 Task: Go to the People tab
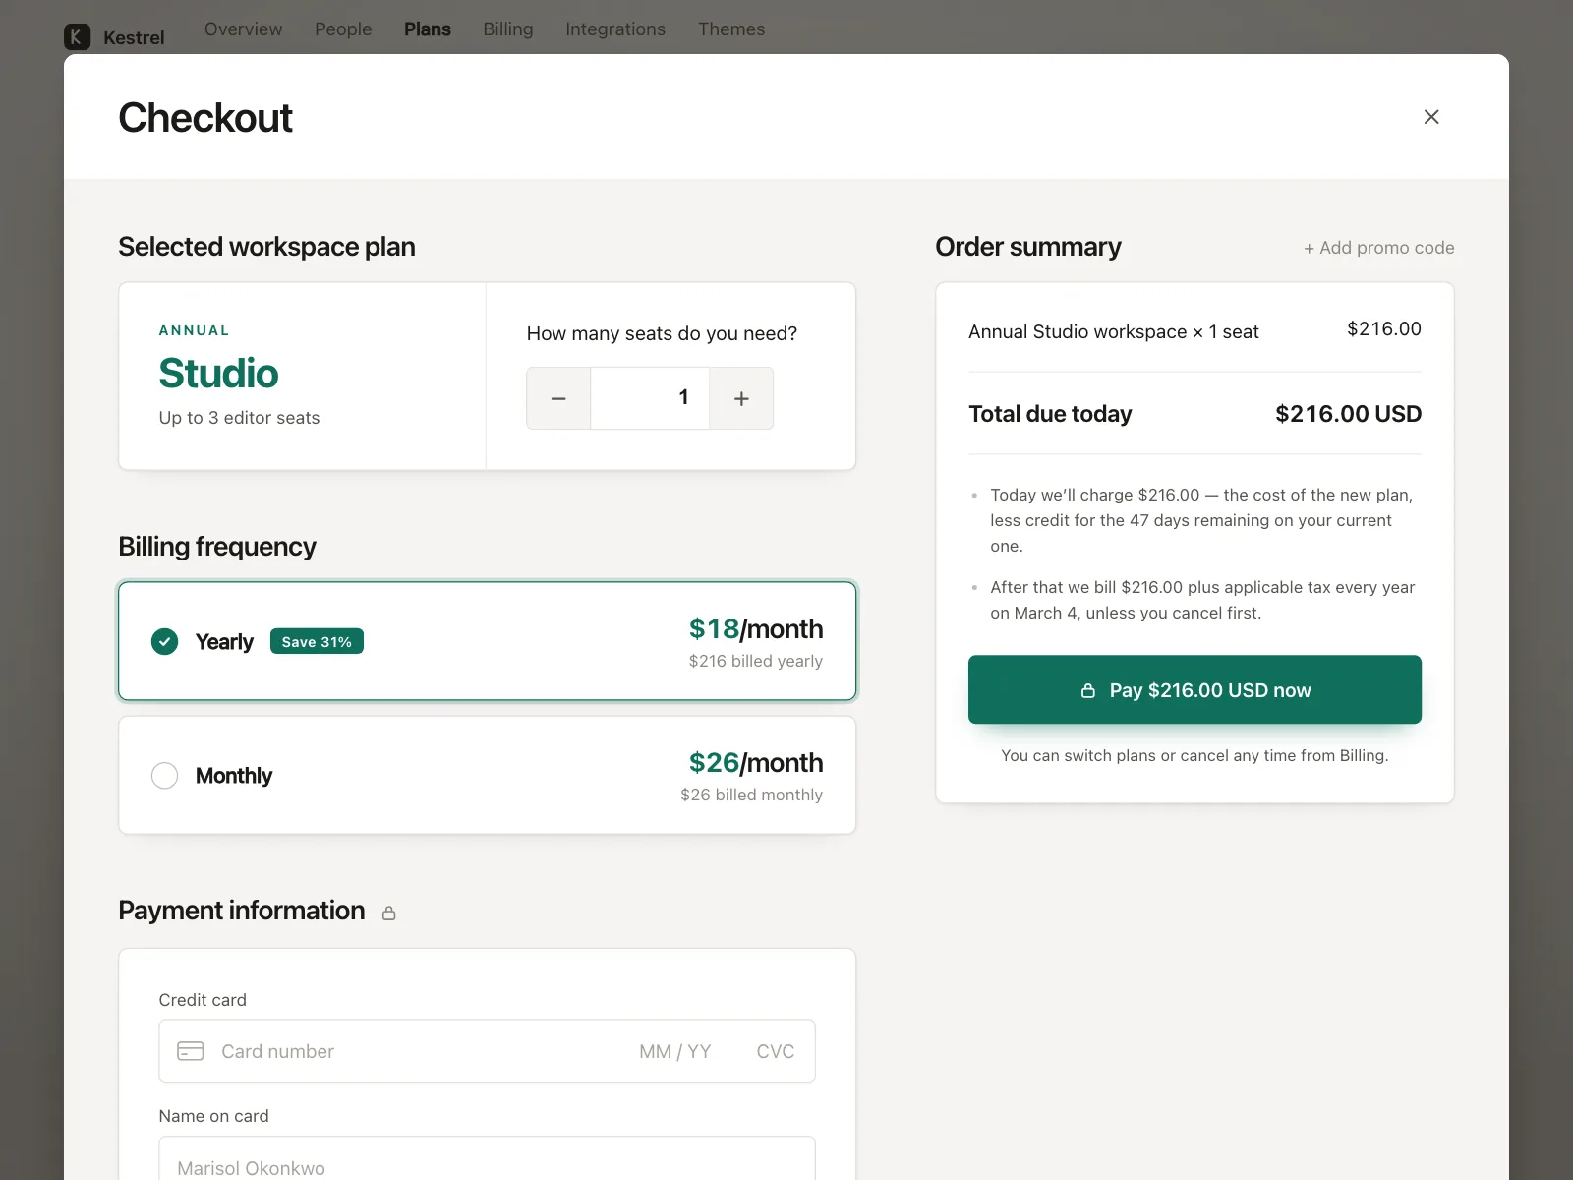(343, 29)
